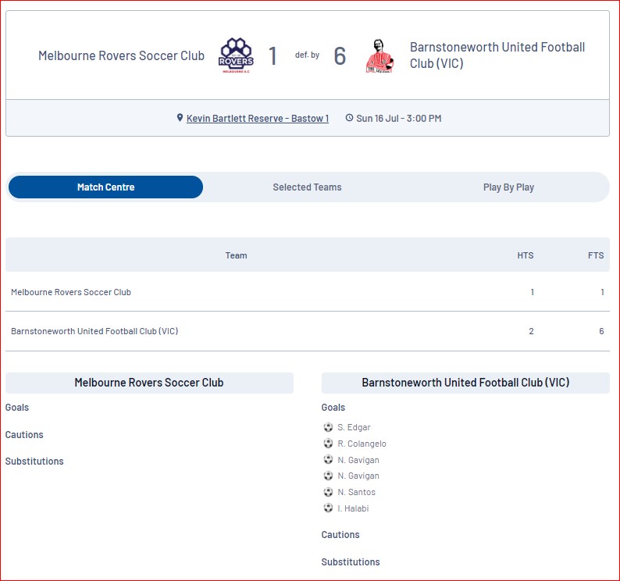The image size is (620, 581).
Task: Click the HTS column header
Action: pyautogui.click(x=525, y=255)
